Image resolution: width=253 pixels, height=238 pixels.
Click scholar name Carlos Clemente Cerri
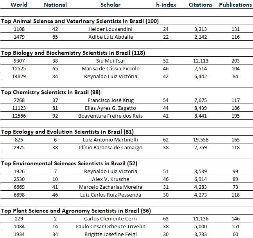point(110,218)
